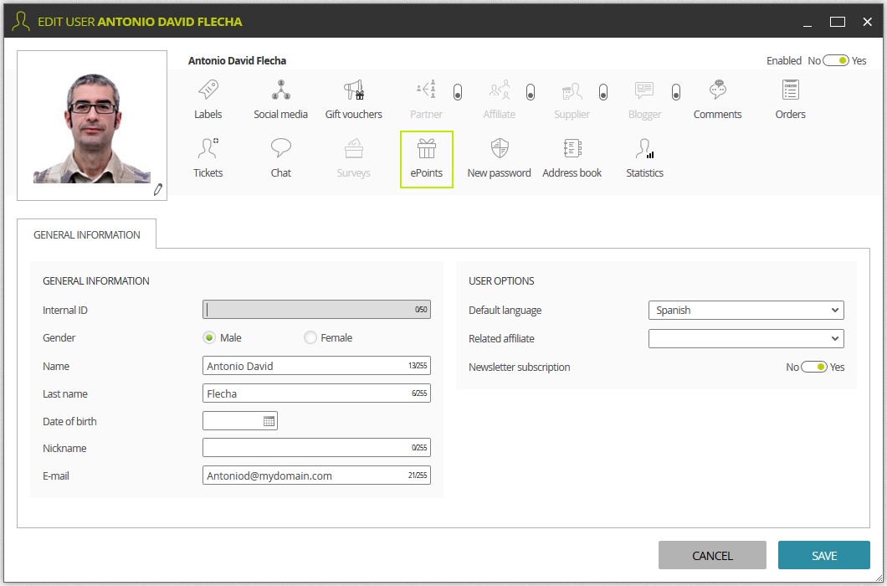Open the Social media section
This screenshot has height=586, width=887.
[280, 98]
